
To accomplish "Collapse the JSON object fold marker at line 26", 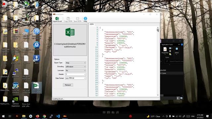I will tap(99, 83).
